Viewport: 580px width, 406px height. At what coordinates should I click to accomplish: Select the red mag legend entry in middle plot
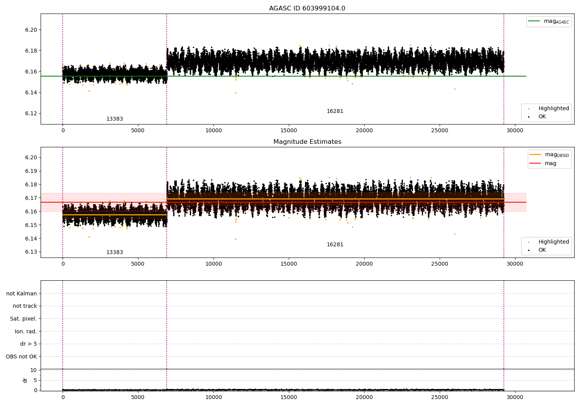(543, 164)
